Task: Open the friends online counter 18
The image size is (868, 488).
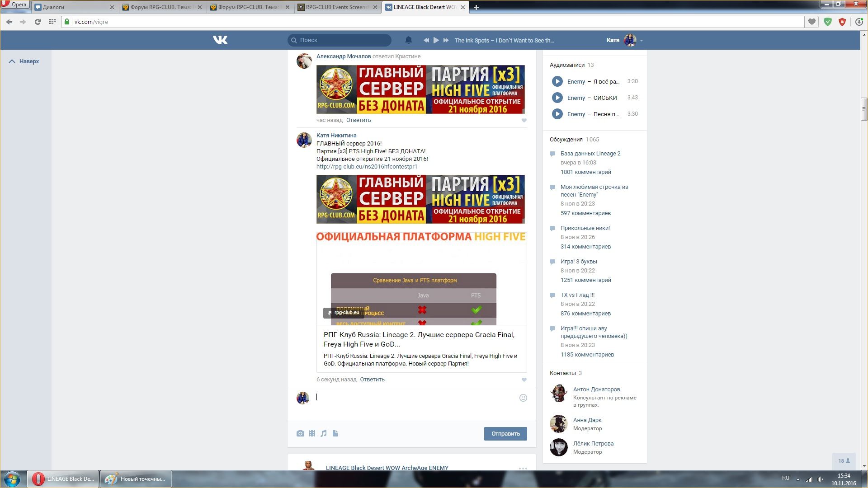Action: [844, 461]
